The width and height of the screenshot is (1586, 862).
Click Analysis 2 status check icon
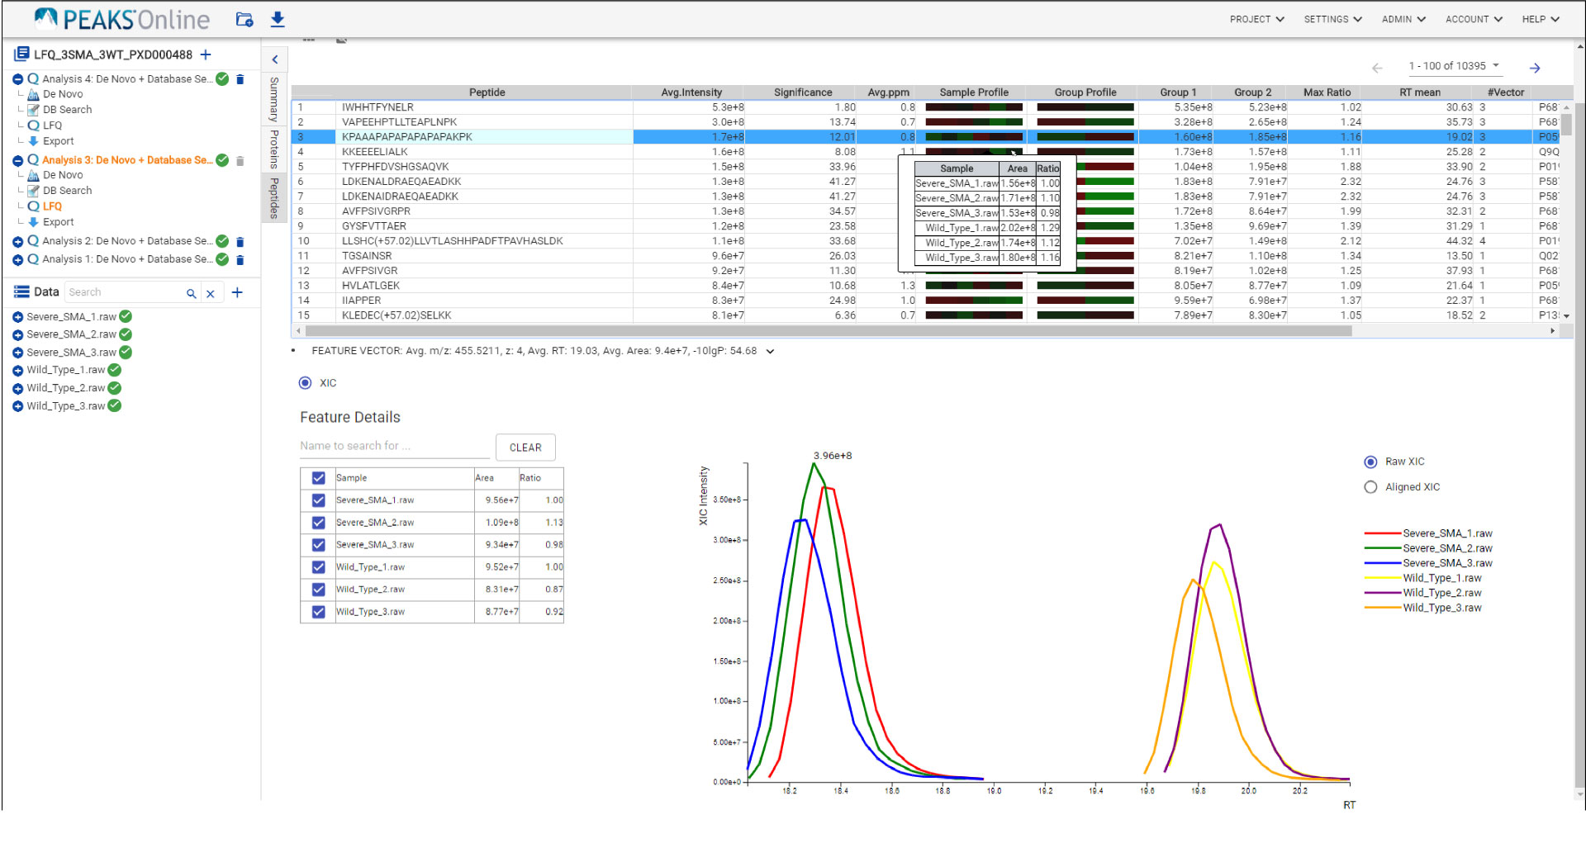pyautogui.click(x=222, y=241)
